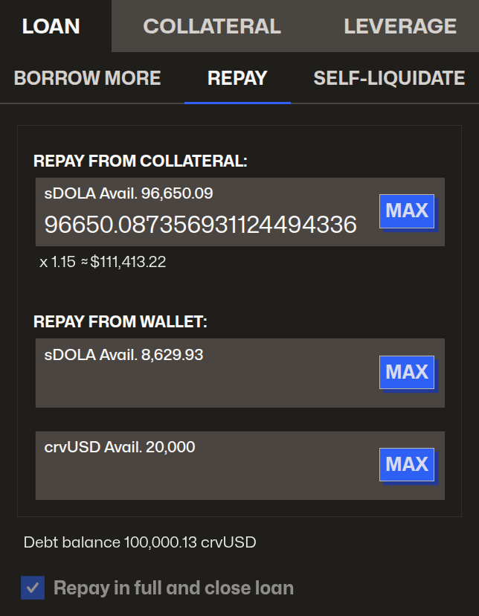Click the REPAY FROM COLLATERAL heading
The height and width of the screenshot is (616, 479).
coord(140,161)
